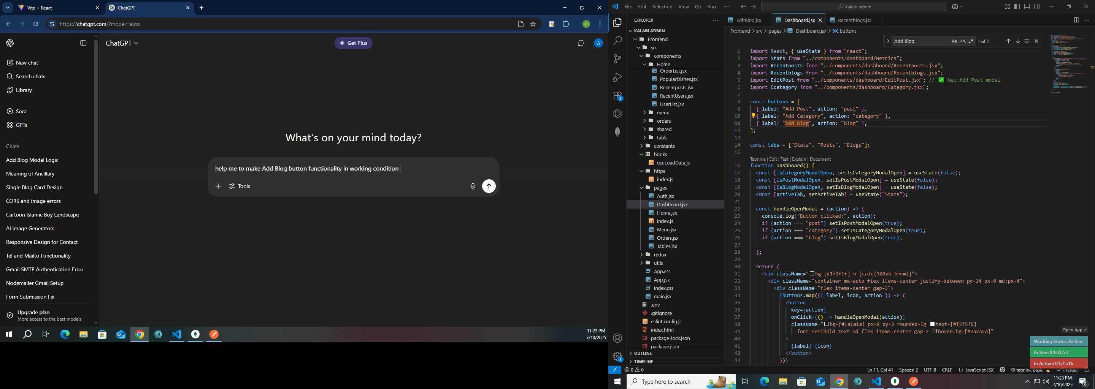Open Accounts icon in VS Code
Image resolution: width=1095 pixels, height=389 pixels.
click(617, 338)
